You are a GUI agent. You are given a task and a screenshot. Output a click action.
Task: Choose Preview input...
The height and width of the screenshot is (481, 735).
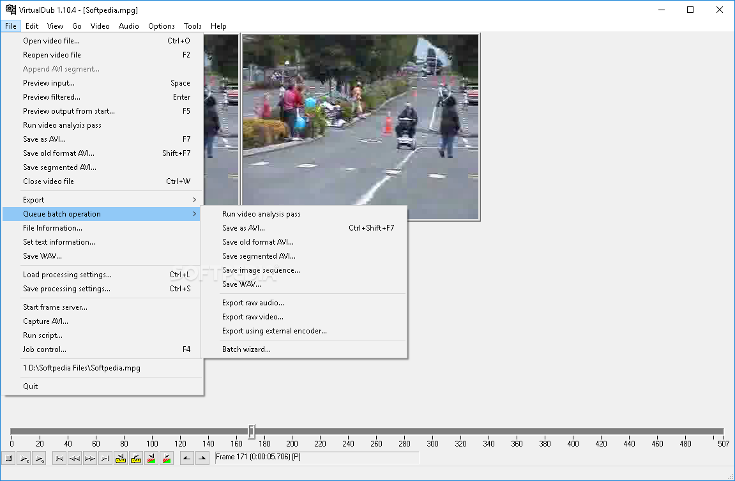pos(103,83)
